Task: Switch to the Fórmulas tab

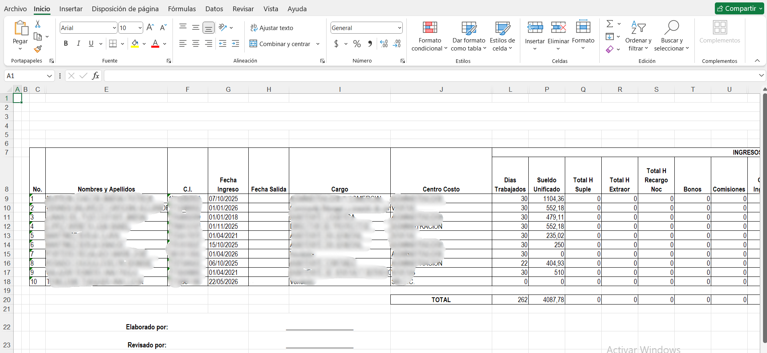Action: click(182, 9)
